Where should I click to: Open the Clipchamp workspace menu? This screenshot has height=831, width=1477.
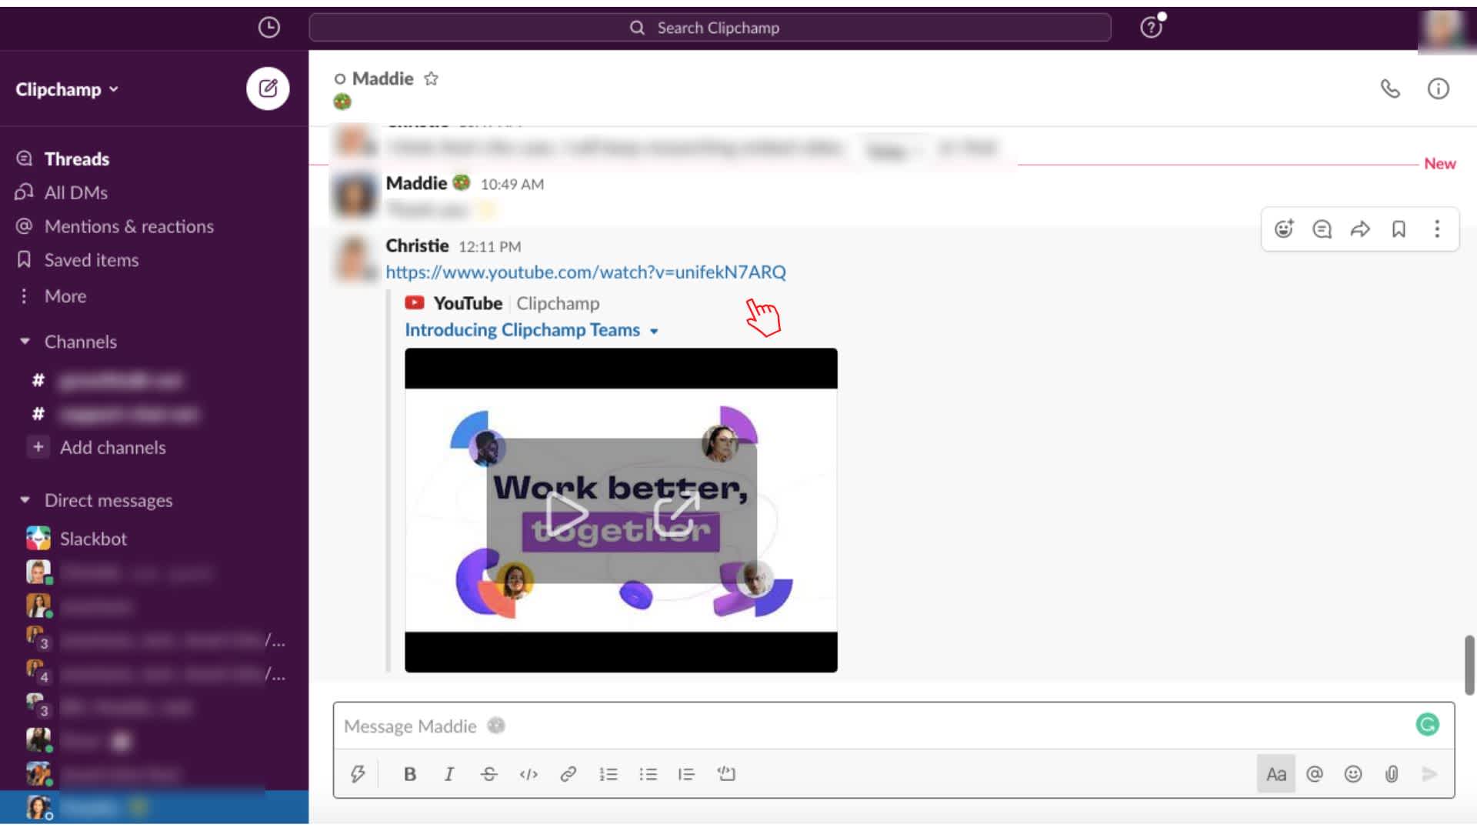(x=67, y=89)
